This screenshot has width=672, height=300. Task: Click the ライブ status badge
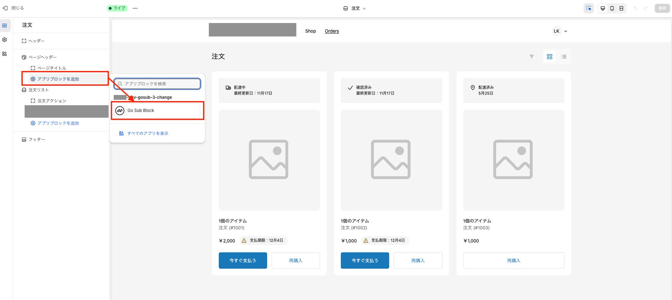117,8
